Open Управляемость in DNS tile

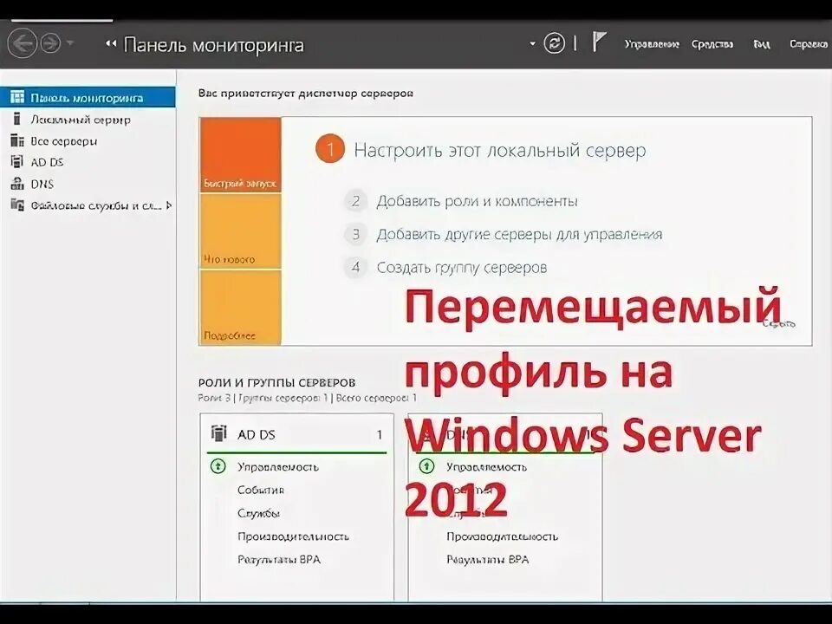coord(486,467)
